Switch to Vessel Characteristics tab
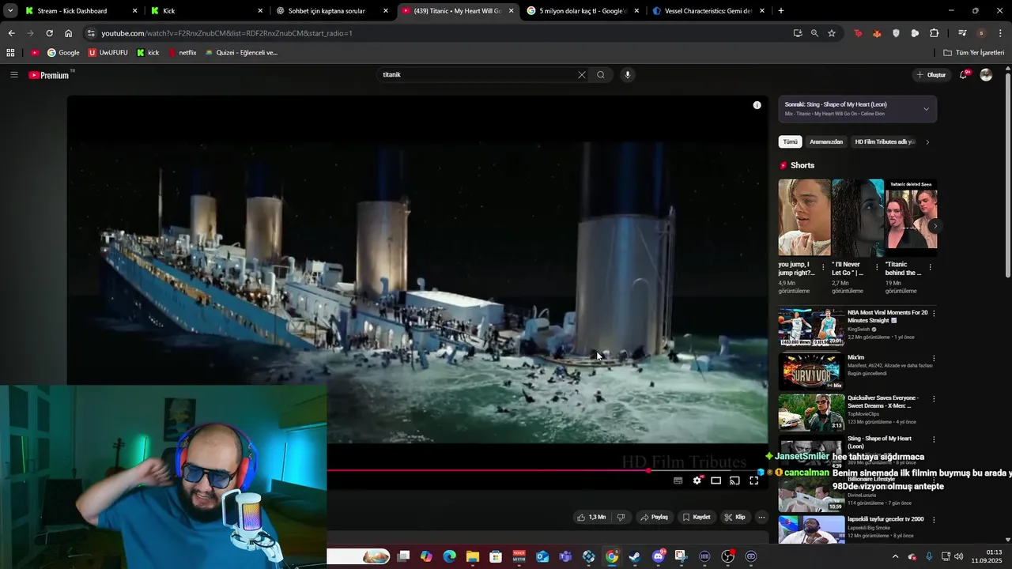This screenshot has width=1012, height=569. point(708,11)
